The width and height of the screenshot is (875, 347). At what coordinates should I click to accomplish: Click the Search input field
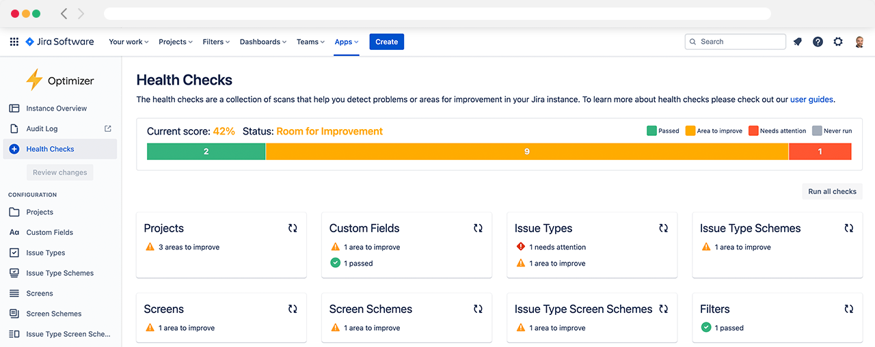(736, 42)
